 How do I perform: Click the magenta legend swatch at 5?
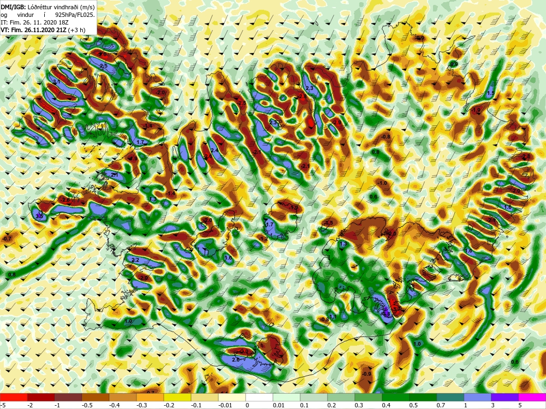532,397
